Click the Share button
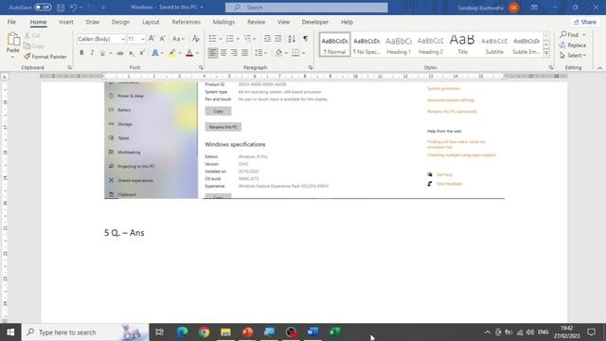Image resolution: width=606 pixels, height=341 pixels. pyautogui.click(x=585, y=22)
